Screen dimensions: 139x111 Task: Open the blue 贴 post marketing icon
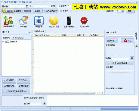pos(39,22)
